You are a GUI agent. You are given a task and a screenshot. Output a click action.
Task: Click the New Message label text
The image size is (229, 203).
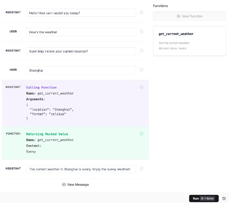click(x=78, y=185)
